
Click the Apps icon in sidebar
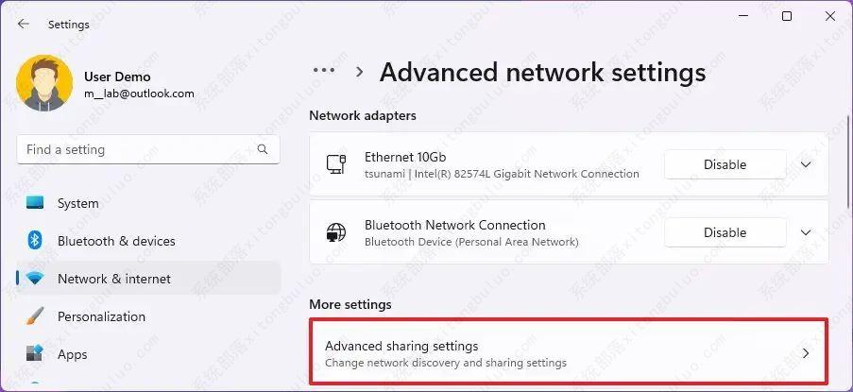coord(35,354)
